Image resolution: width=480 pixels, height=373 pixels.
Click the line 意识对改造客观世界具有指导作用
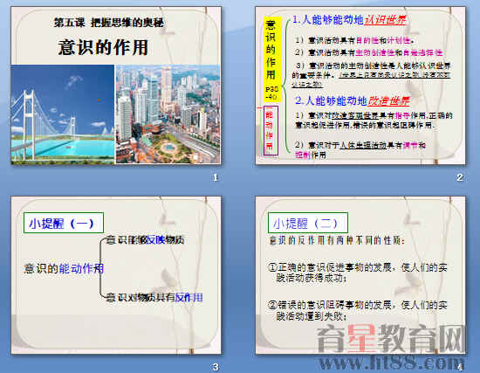click(374, 121)
